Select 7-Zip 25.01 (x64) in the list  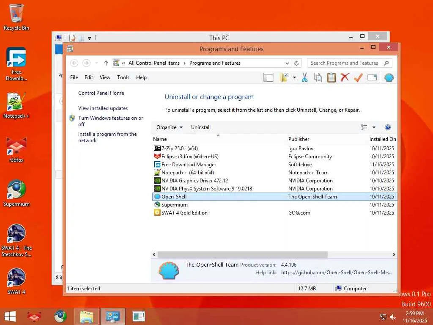click(x=274, y=149)
